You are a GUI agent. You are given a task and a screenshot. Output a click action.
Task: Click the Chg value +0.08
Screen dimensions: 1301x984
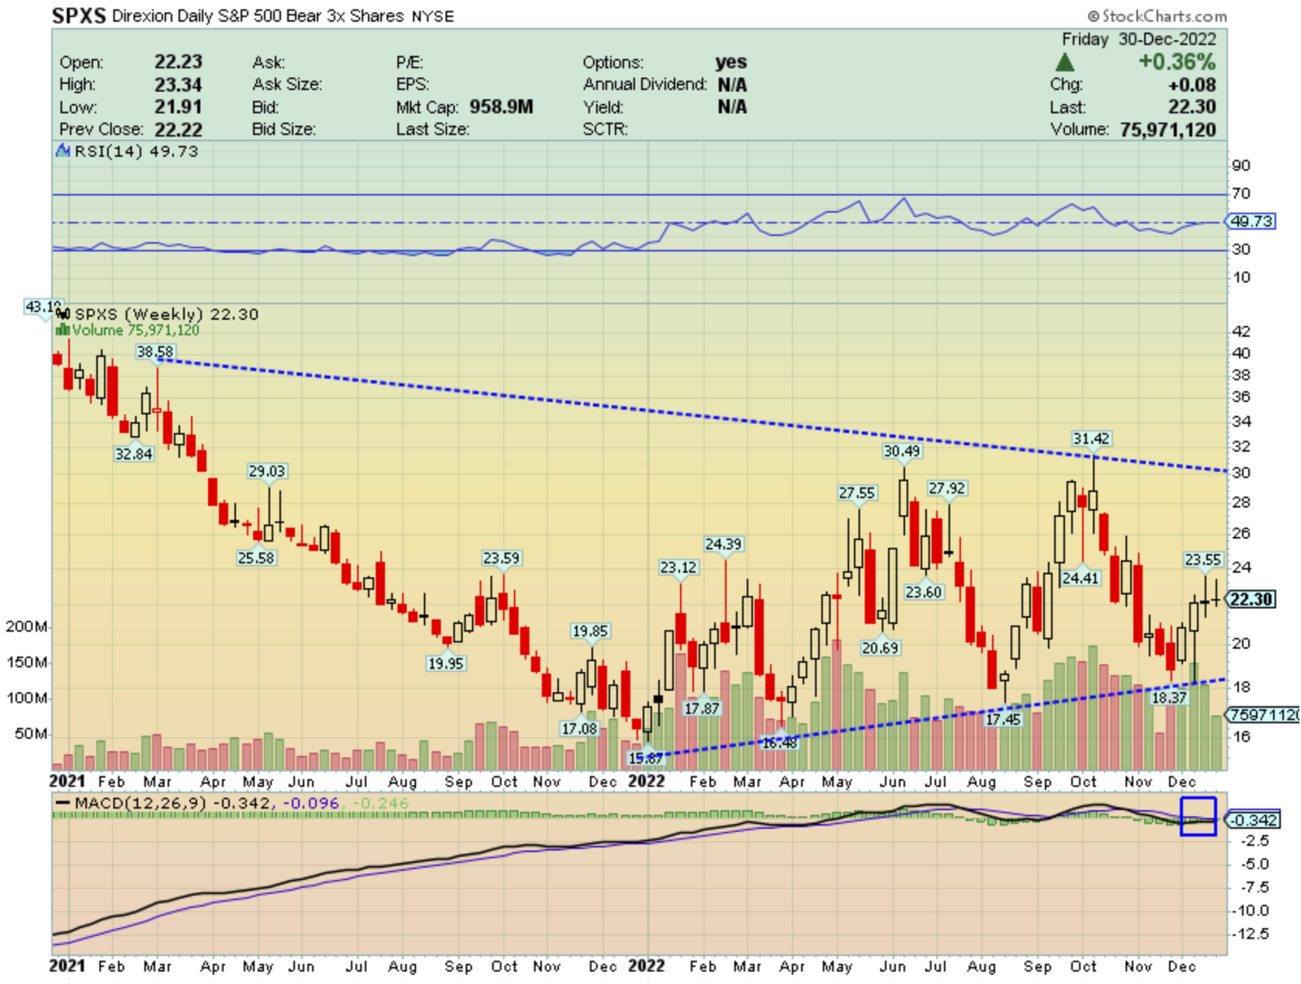point(1192,85)
